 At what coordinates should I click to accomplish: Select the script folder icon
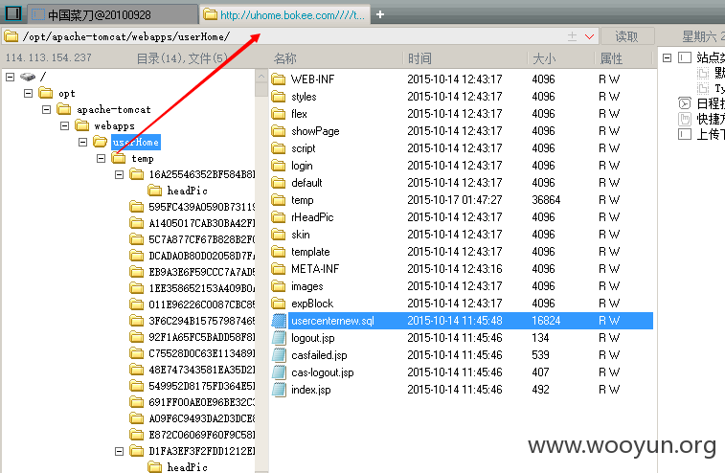pyautogui.click(x=279, y=148)
